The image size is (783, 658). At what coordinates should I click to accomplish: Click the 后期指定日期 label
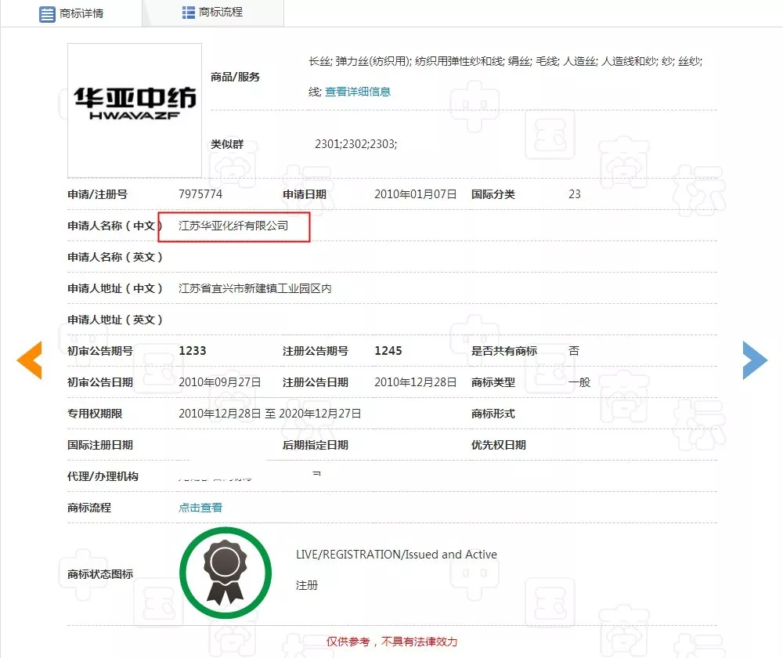(x=315, y=445)
